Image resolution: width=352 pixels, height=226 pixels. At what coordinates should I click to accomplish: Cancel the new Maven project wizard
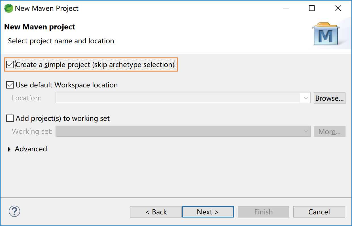319,212
